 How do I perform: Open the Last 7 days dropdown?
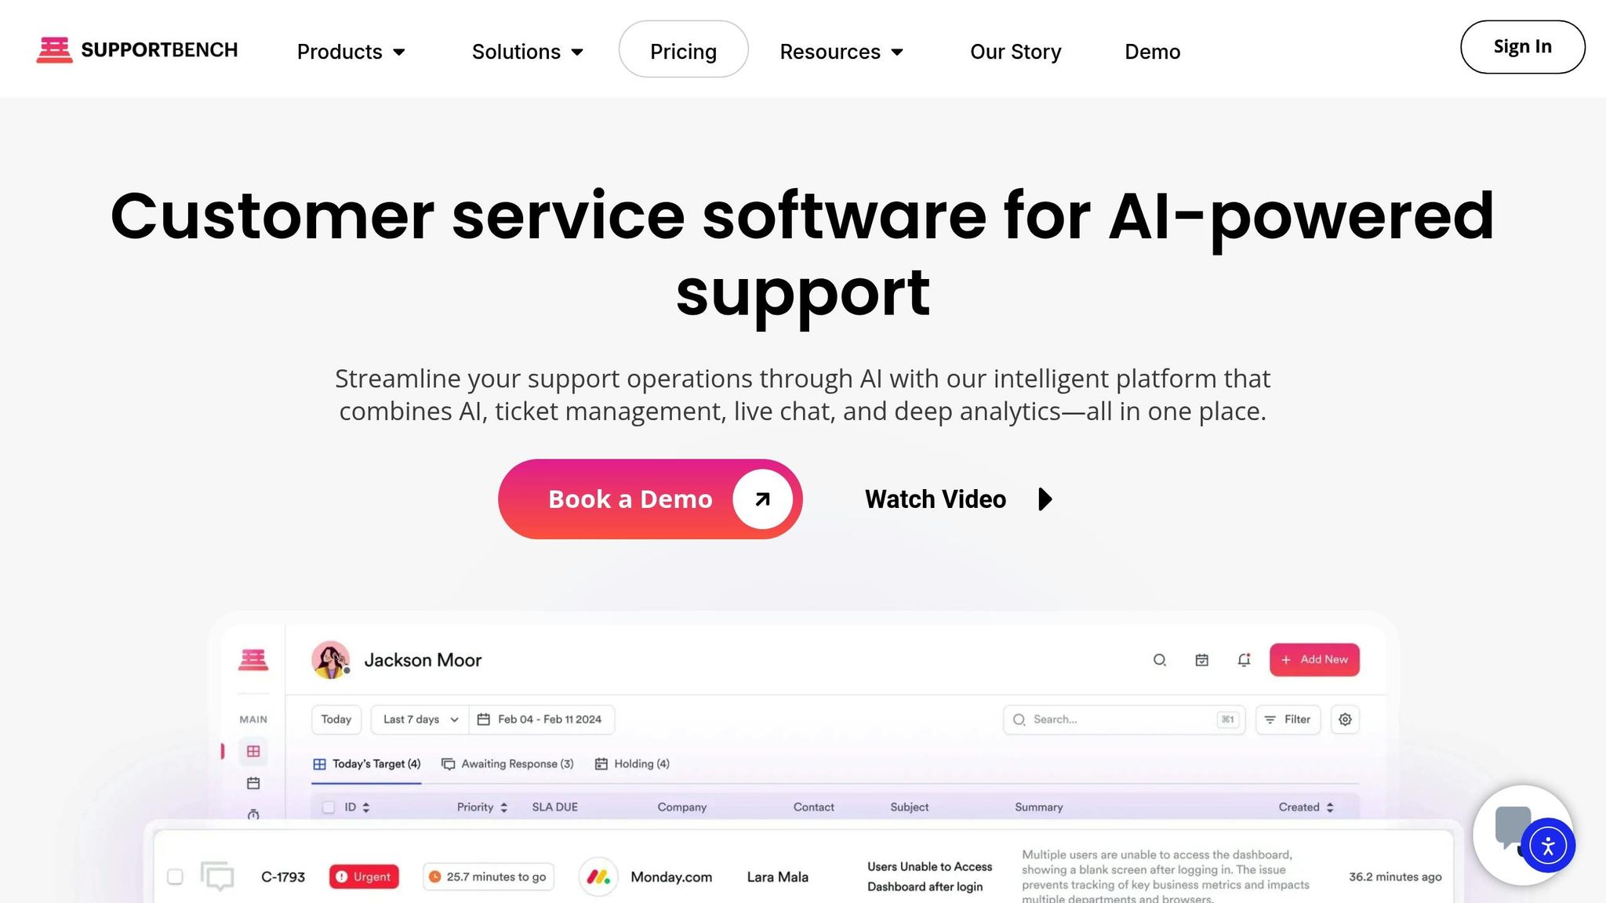420,720
